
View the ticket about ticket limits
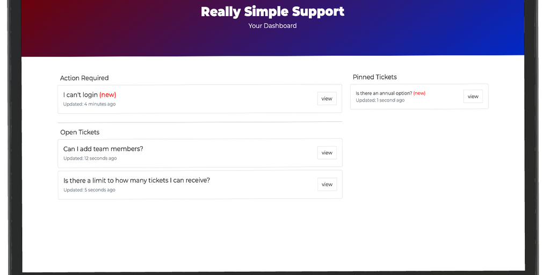point(327,184)
